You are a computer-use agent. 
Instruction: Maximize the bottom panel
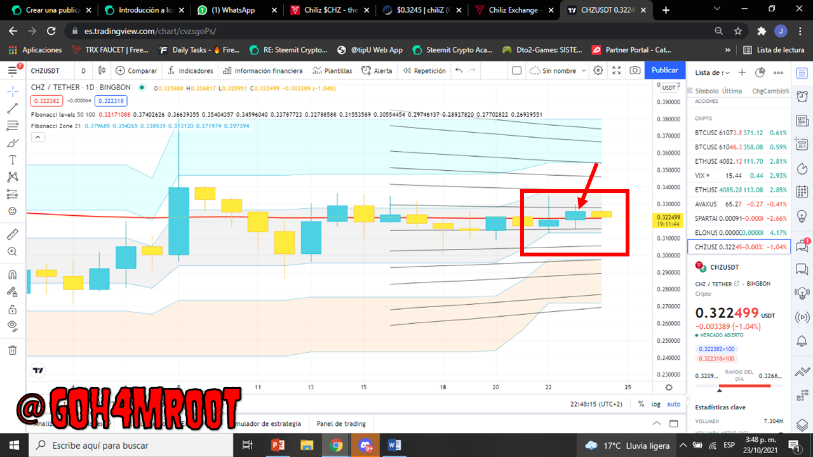click(674, 423)
